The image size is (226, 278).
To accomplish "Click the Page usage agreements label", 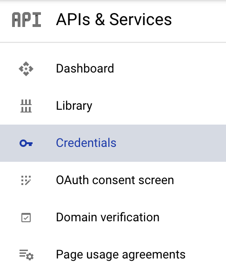I will pyautogui.click(x=120, y=255).
